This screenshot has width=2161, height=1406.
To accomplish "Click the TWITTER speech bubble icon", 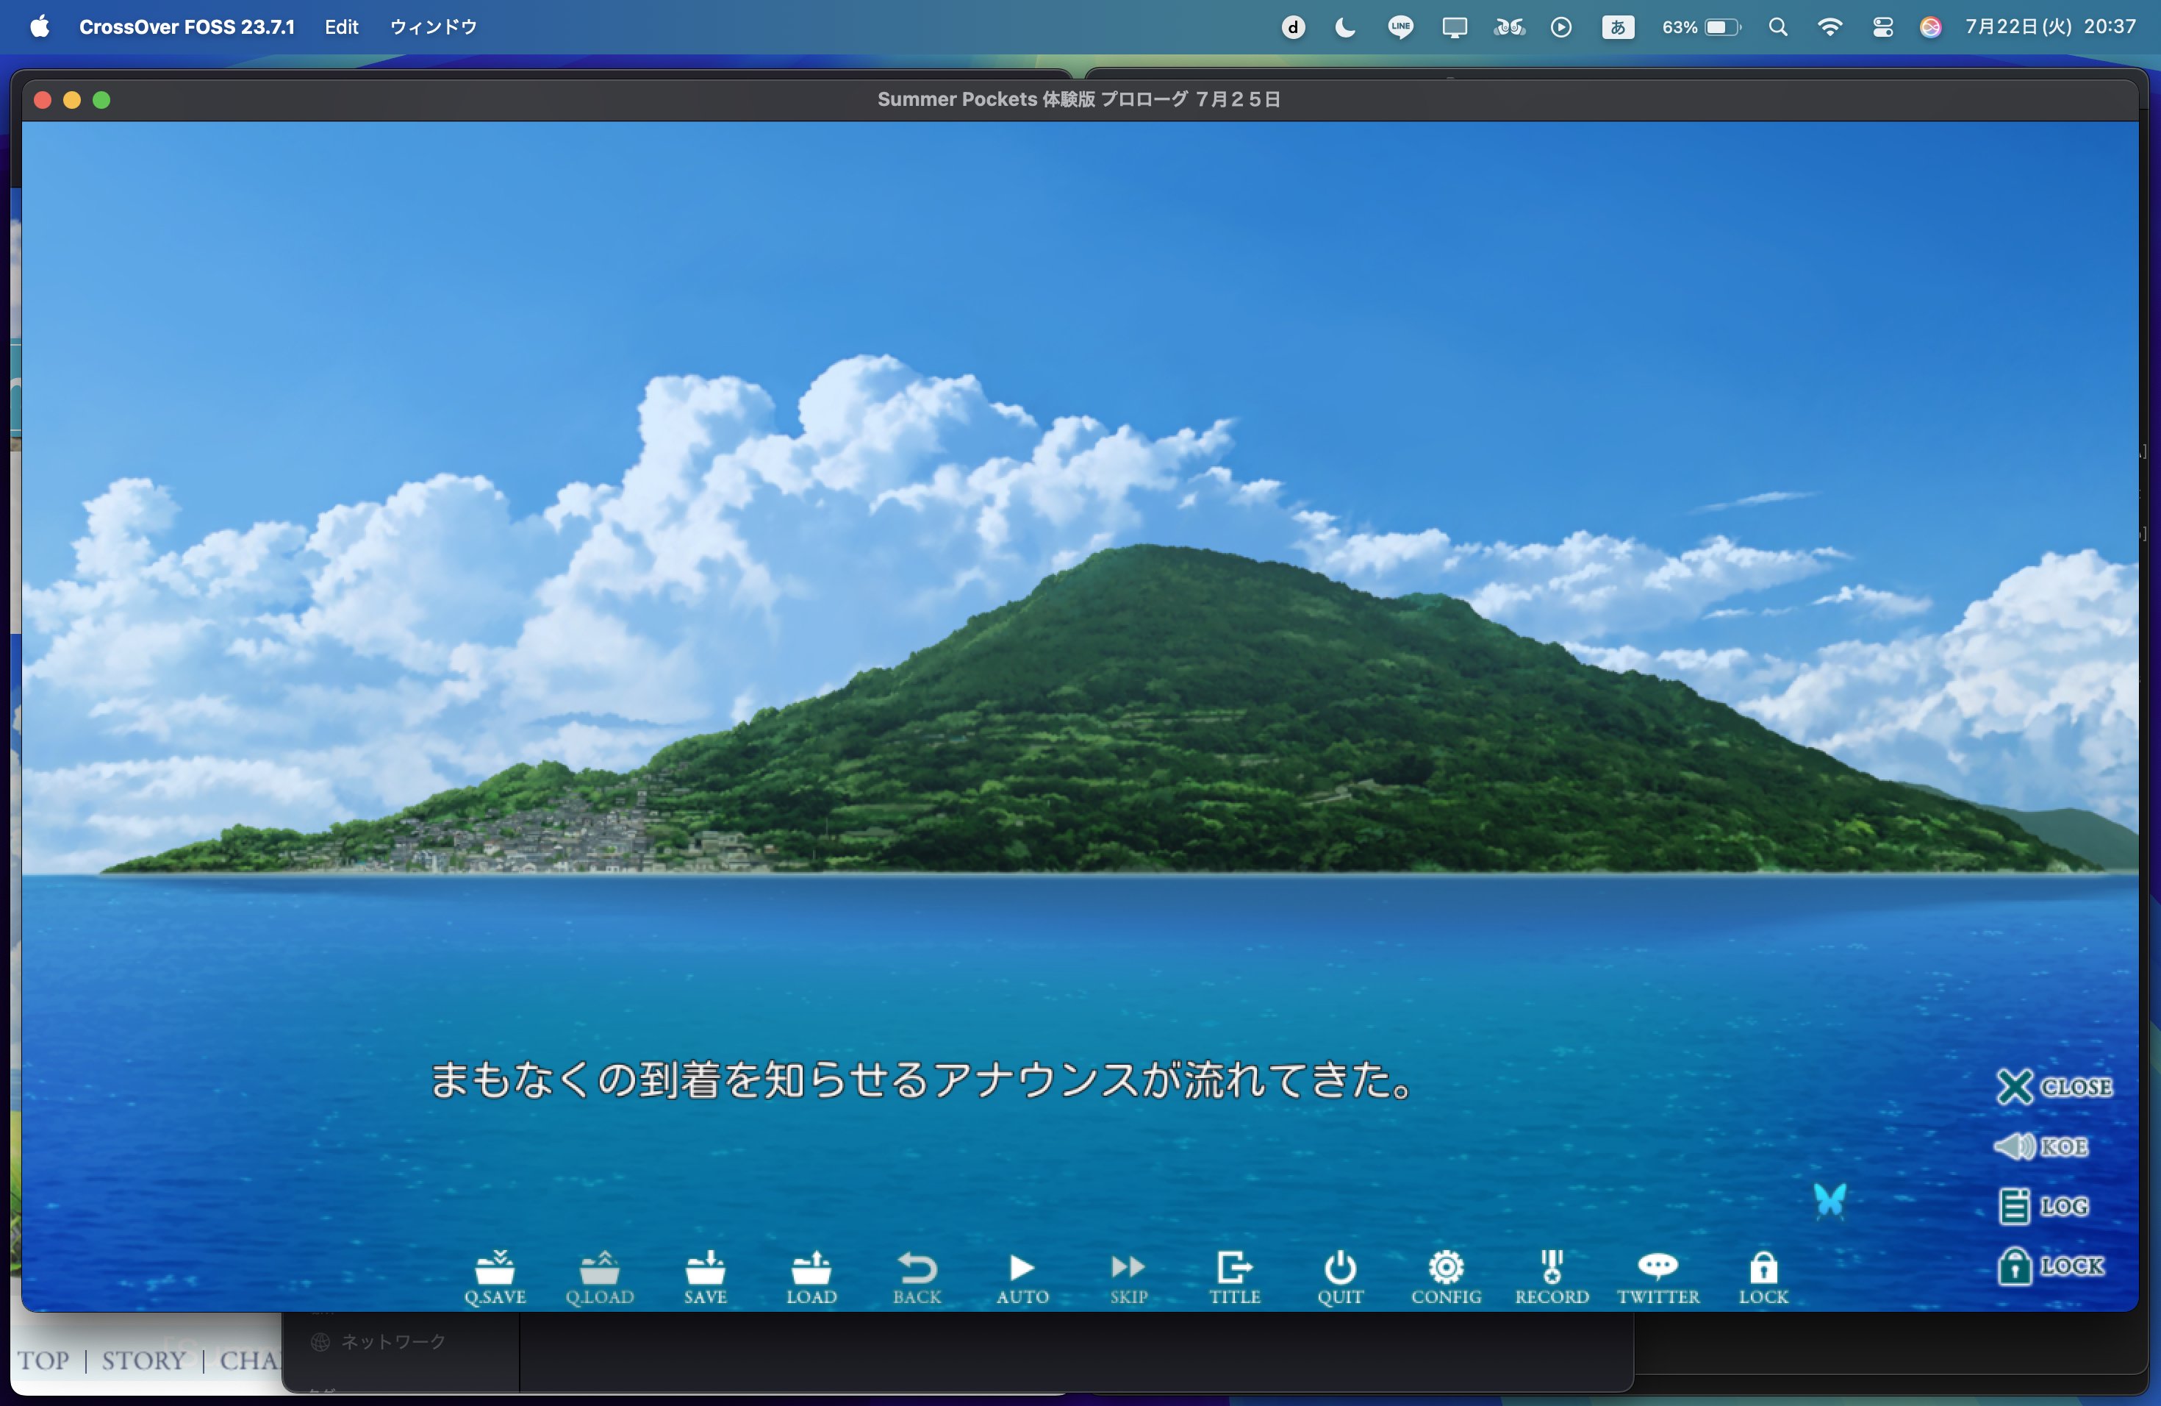I will (1658, 1278).
